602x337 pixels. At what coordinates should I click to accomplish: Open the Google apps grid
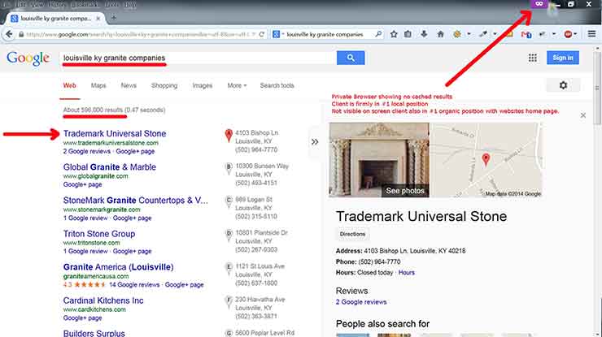pos(533,58)
